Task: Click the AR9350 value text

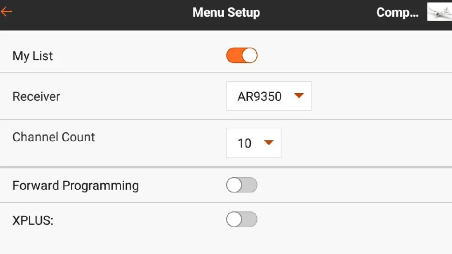Action: pos(260,96)
